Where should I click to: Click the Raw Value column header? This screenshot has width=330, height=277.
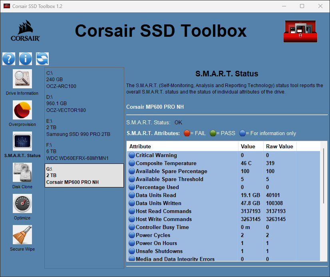pos(279,147)
